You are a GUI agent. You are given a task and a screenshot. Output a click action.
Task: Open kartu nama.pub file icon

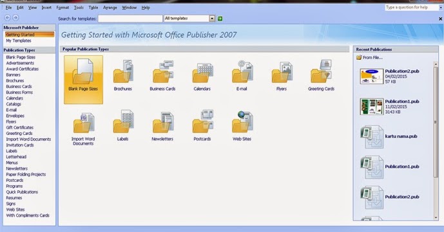pos(372,137)
